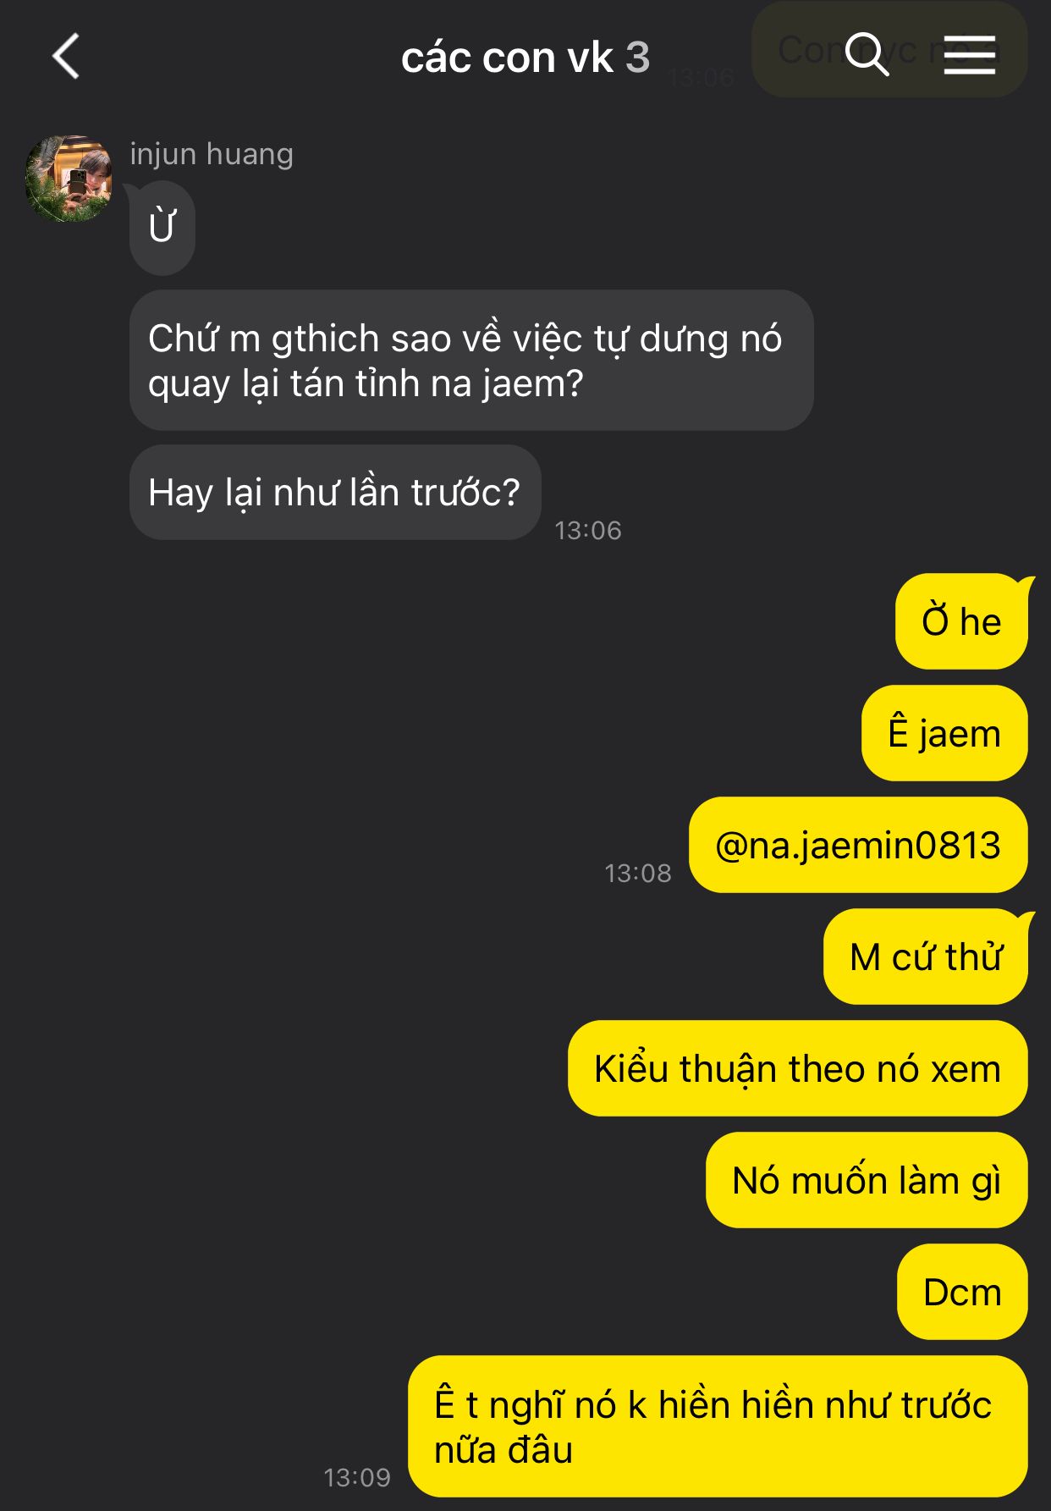This screenshot has height=1511, width=1051.
Task: Open the @na.jaemin0813 mention
Action: (x=858, y=845)
